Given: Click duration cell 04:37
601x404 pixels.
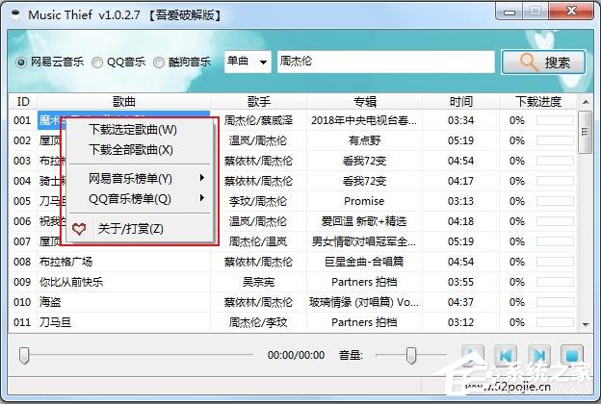Looking at the screenshot, I should tap(460, 303).
